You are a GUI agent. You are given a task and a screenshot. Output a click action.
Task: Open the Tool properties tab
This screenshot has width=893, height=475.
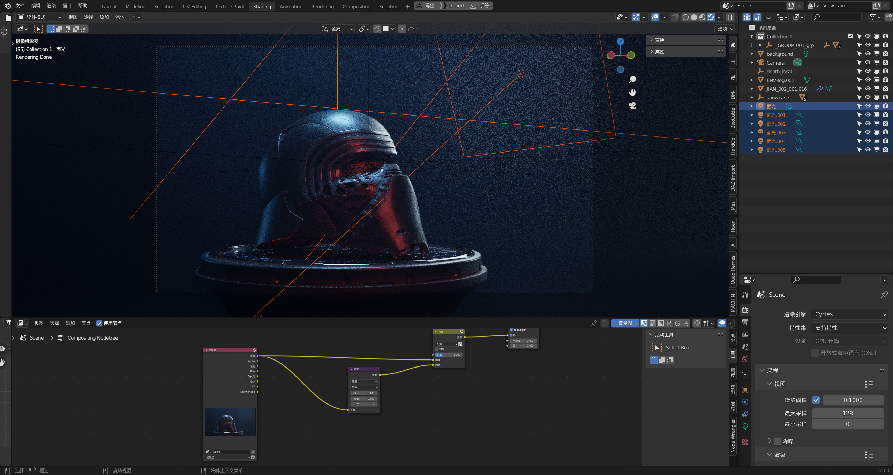(x=745, y=295)
